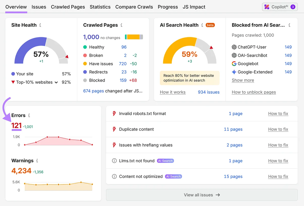The image size is (304, 206).
Task: Click the AI Search Health info icon
Action: click(x=202, y=25)
